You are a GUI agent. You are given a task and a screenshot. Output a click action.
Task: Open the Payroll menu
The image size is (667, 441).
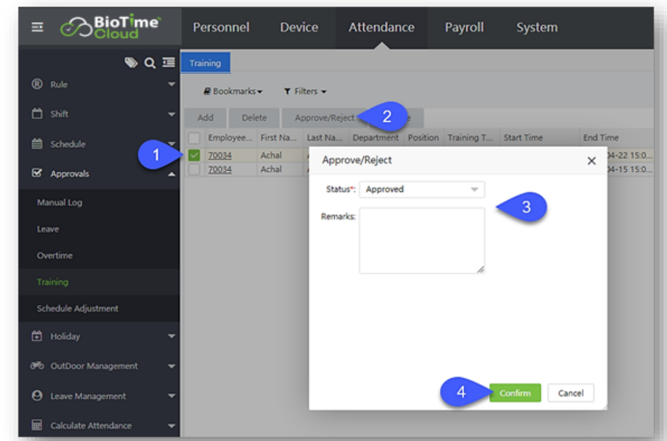click(x=464, y=27)
